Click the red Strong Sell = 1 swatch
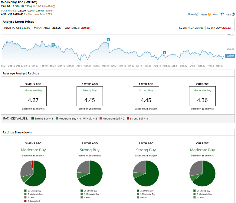 pos(128,119)
